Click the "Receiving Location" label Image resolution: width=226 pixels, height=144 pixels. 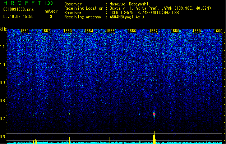coord(84,8)
